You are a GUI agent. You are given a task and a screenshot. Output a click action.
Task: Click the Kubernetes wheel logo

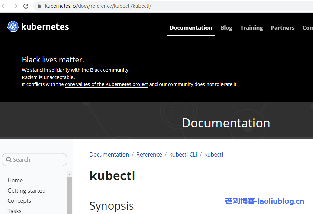pyautogui.click(x=13, y=26)
